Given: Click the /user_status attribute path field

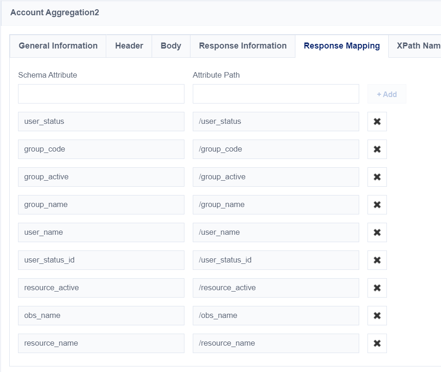Looking at the screenshot, I should (x=276, y=122).
